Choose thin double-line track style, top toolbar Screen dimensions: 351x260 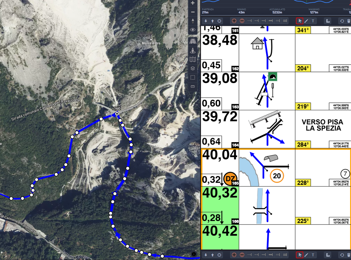(x=278, y=21)
